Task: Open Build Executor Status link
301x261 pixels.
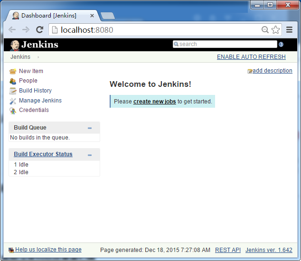Action: (x=43, y=154)
